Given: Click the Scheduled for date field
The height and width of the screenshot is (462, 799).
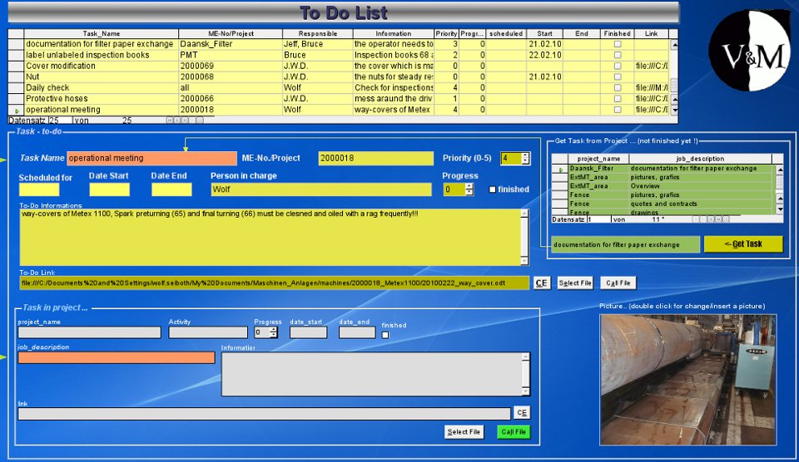Looking at the screenshot, I should (x=39, y=189).
